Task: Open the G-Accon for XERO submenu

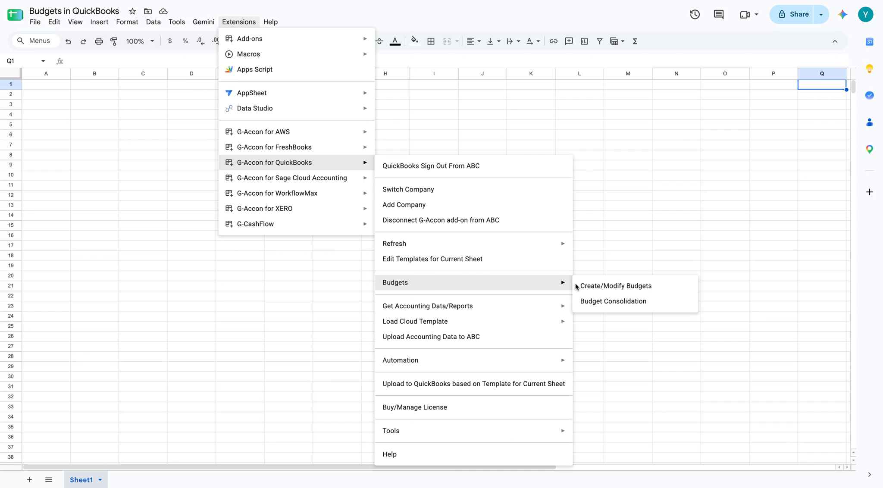Action: coord(296,209)
